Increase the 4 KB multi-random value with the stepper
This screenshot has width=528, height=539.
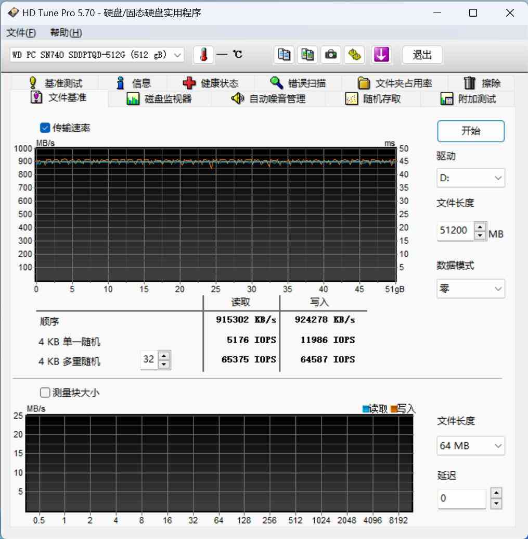[x=165, y=356]
